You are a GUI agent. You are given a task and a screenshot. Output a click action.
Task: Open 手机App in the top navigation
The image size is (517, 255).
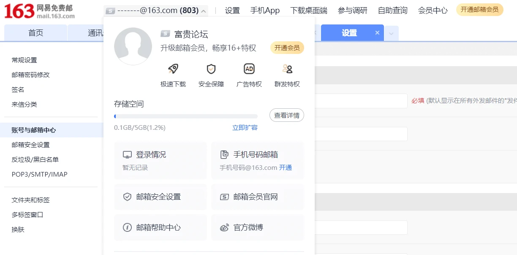(x=265, y=11)
